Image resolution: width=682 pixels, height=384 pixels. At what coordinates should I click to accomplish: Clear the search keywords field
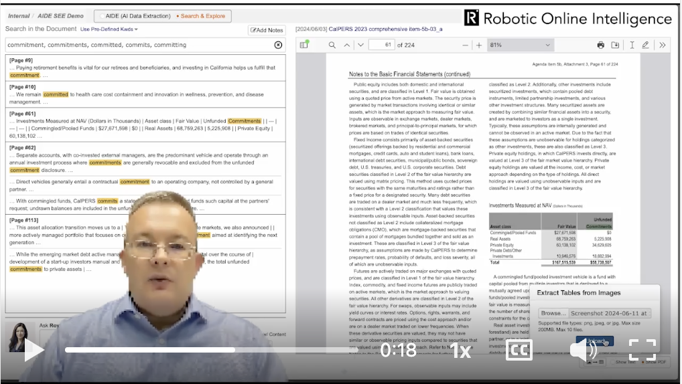pyautogui.click(x=279, y=45)
